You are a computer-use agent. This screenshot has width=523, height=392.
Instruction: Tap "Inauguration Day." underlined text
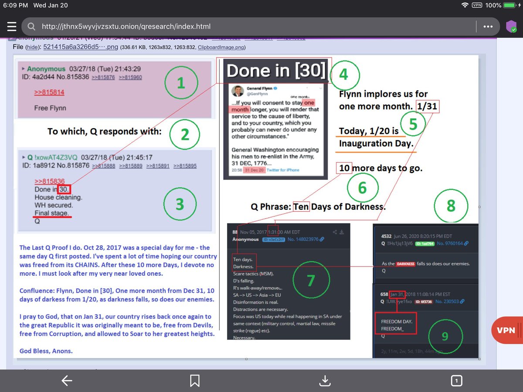(376, 143)
